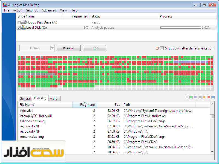
Task: Uncheck the Local Disk (C:) checkbox
Action: point(19,28)
